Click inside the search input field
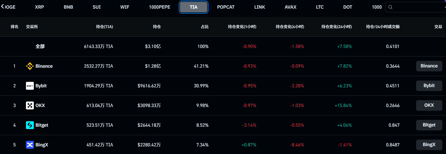This screenshot has width=446, height=154. pos(414,7)
